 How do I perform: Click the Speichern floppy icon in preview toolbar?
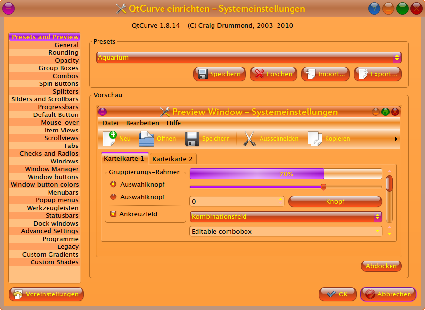(x=192, y=139)
